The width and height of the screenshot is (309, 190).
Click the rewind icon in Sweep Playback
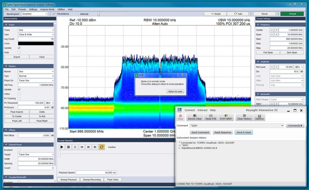(82, 147)
